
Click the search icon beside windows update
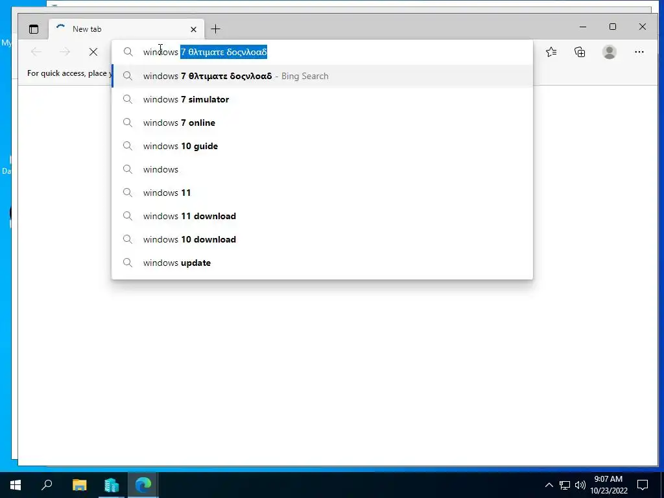128,263
